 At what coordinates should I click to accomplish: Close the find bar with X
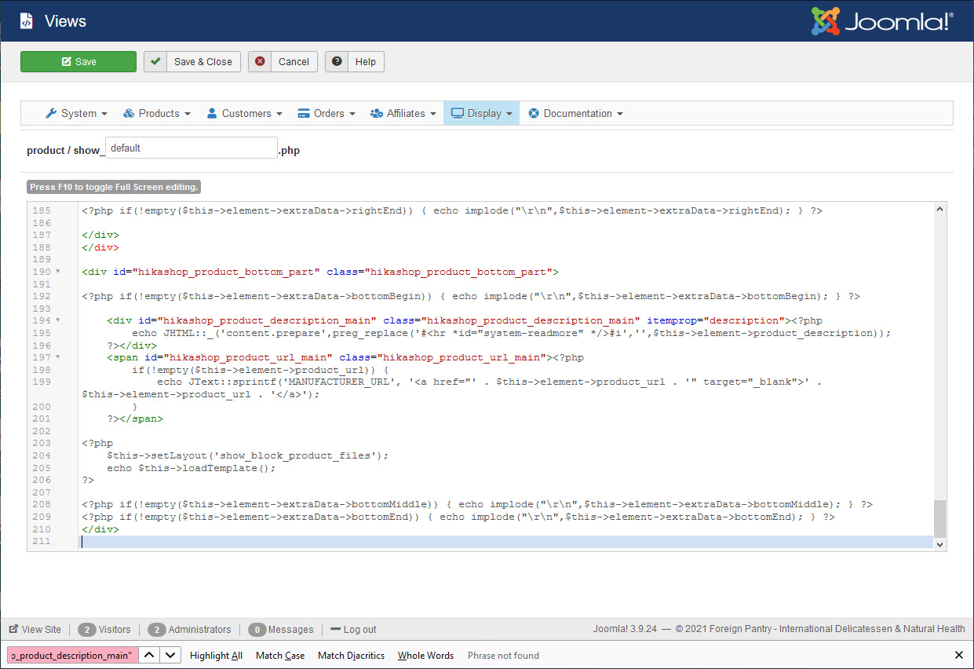(958, 655)
